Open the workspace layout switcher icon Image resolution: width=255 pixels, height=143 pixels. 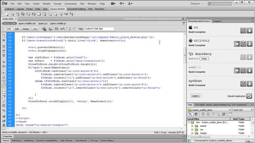[113, 4]
